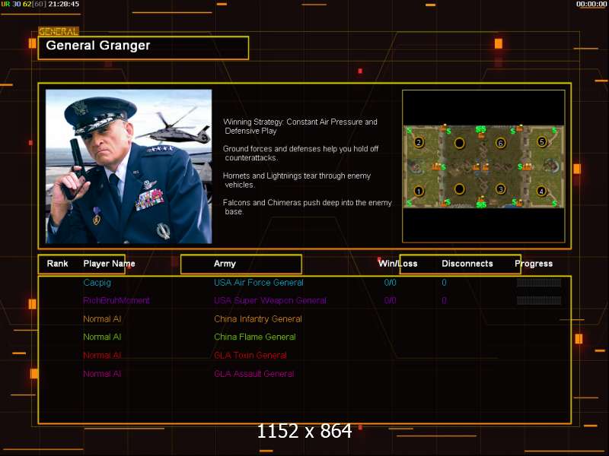
Task: Click start position 1 on the map
Action: (418, 191)
